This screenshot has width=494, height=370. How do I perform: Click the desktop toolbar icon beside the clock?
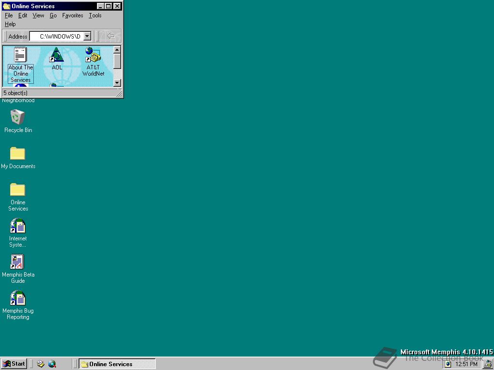pyautogui.click(x=488, y=364)
